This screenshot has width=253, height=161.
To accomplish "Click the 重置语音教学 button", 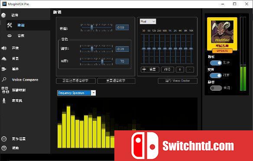I will click(116, 81).
